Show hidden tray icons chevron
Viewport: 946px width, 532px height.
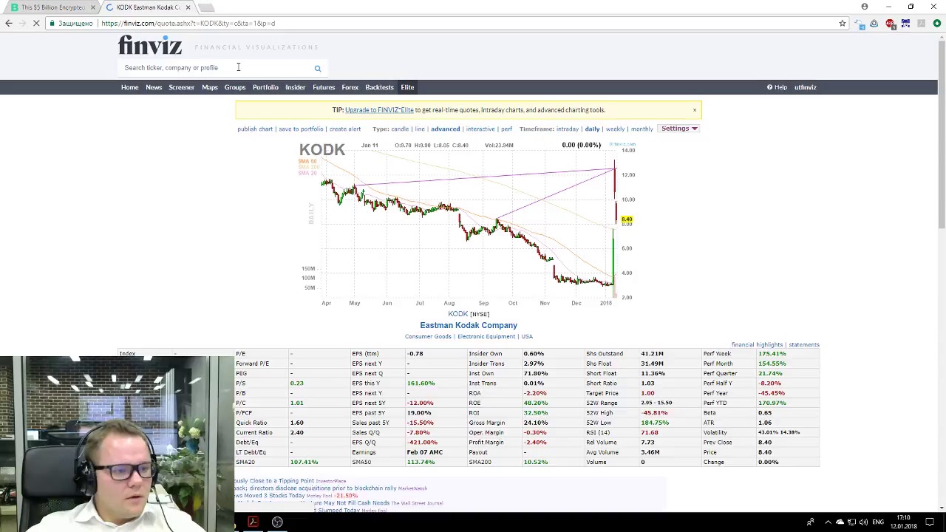tap(828, 522)
